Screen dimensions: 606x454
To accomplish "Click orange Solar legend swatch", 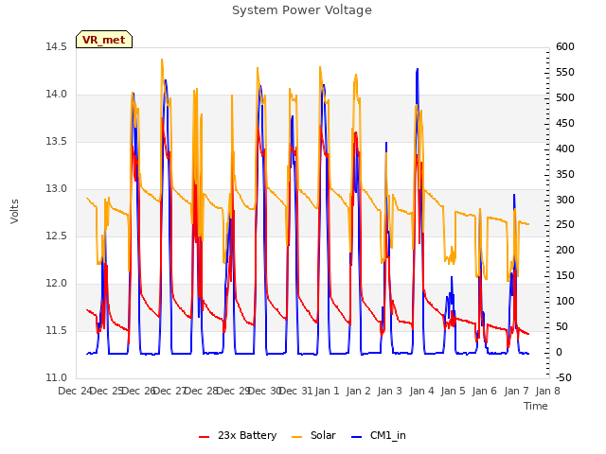I will tap(296, 437).
